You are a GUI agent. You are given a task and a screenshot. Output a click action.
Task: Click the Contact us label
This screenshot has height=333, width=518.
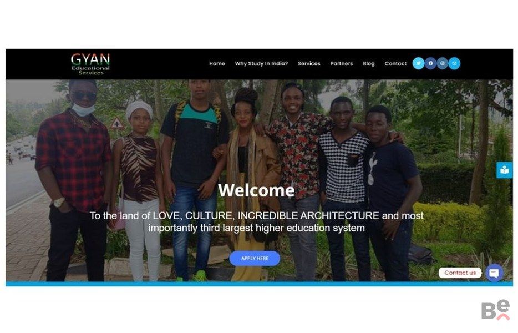pyautogui.click(x=460, y=273)
